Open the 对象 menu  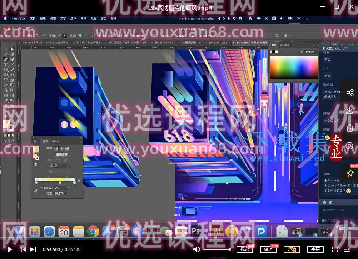coord(53,19)
